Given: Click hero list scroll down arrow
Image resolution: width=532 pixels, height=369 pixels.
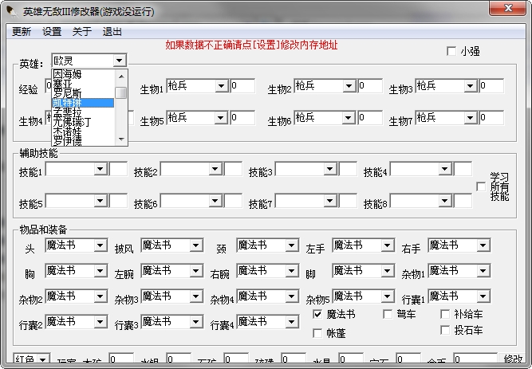Looking at the screenshot, I should click(x=120, y=139).
